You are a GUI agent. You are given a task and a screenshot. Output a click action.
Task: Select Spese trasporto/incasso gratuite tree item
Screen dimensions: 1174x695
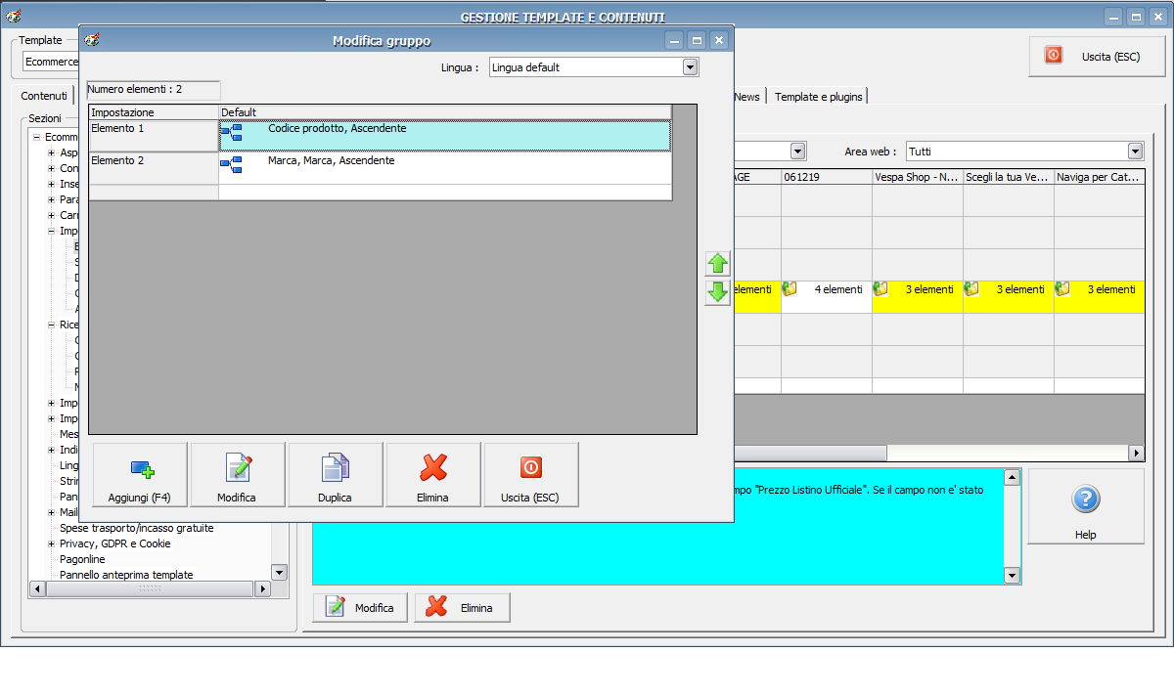[x=136, y=528]
